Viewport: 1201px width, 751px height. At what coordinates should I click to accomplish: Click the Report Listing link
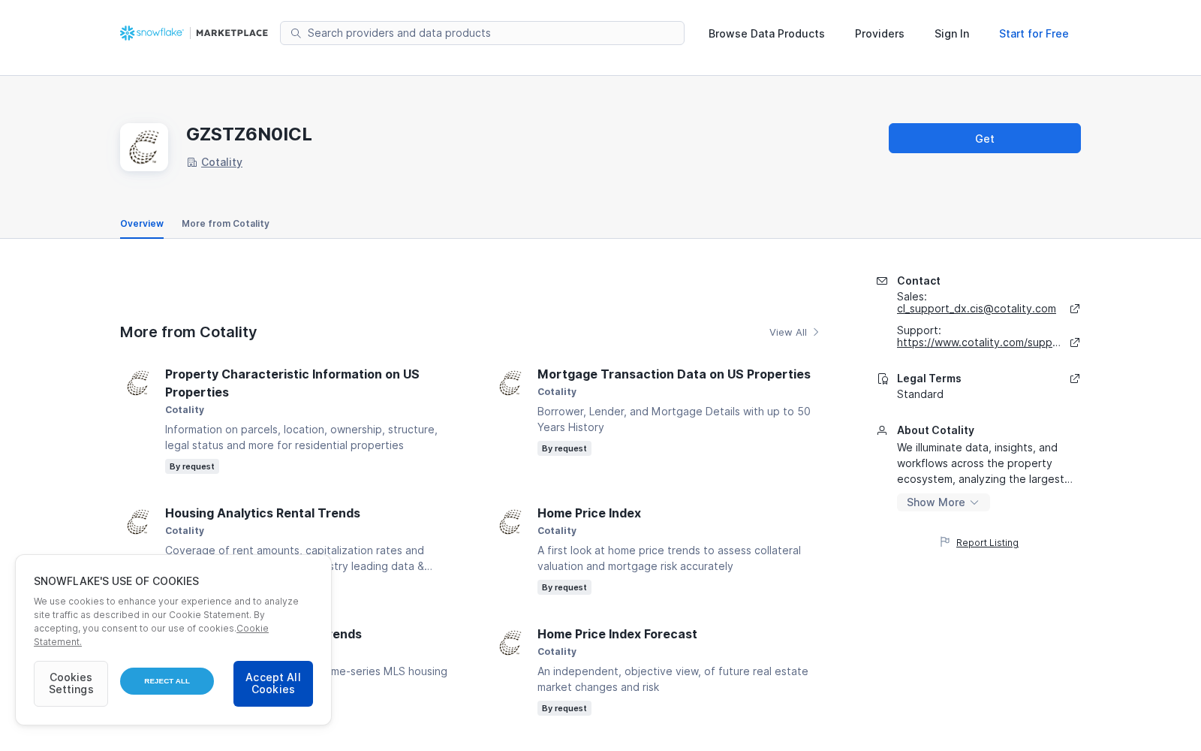coord(987,543)
